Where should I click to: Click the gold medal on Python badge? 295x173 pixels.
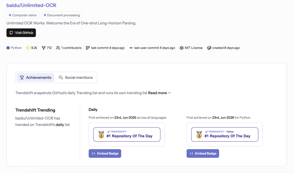tap(199, 135)
